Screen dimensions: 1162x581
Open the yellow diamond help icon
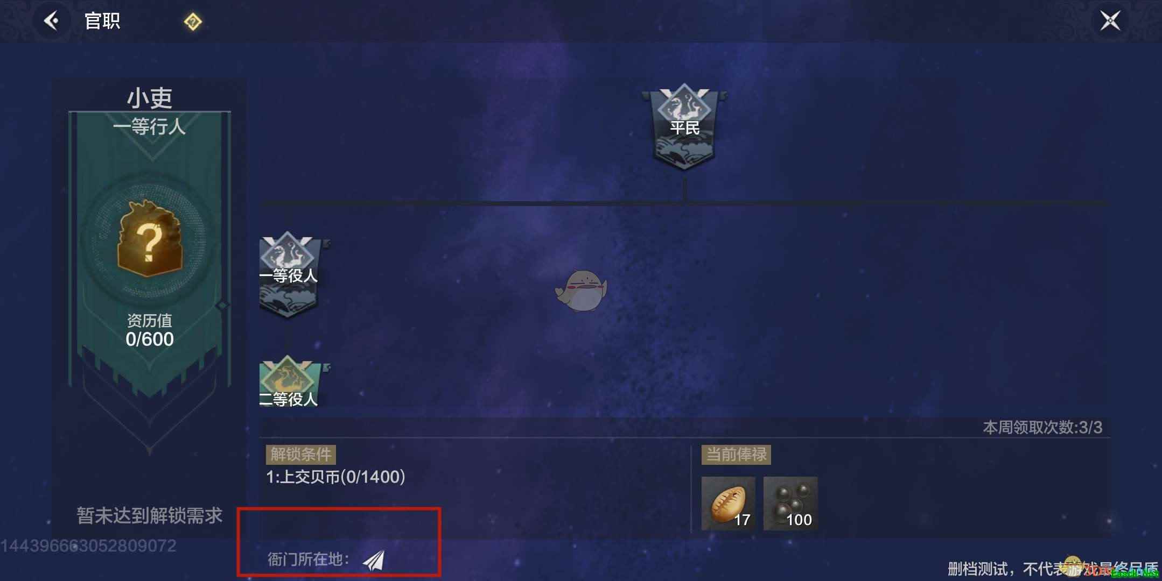pyautogui.click(x=193, y=22)
